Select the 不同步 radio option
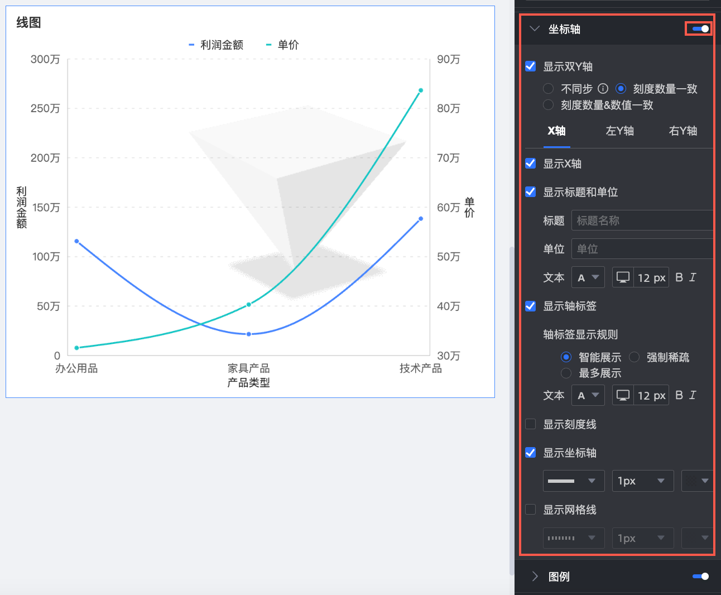The height and width of the screenshot is (595, 721). (x=549, y=88)
